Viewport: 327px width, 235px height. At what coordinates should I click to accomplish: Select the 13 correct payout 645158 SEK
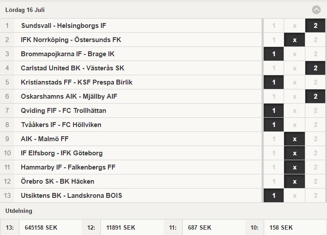pos(41,227)
